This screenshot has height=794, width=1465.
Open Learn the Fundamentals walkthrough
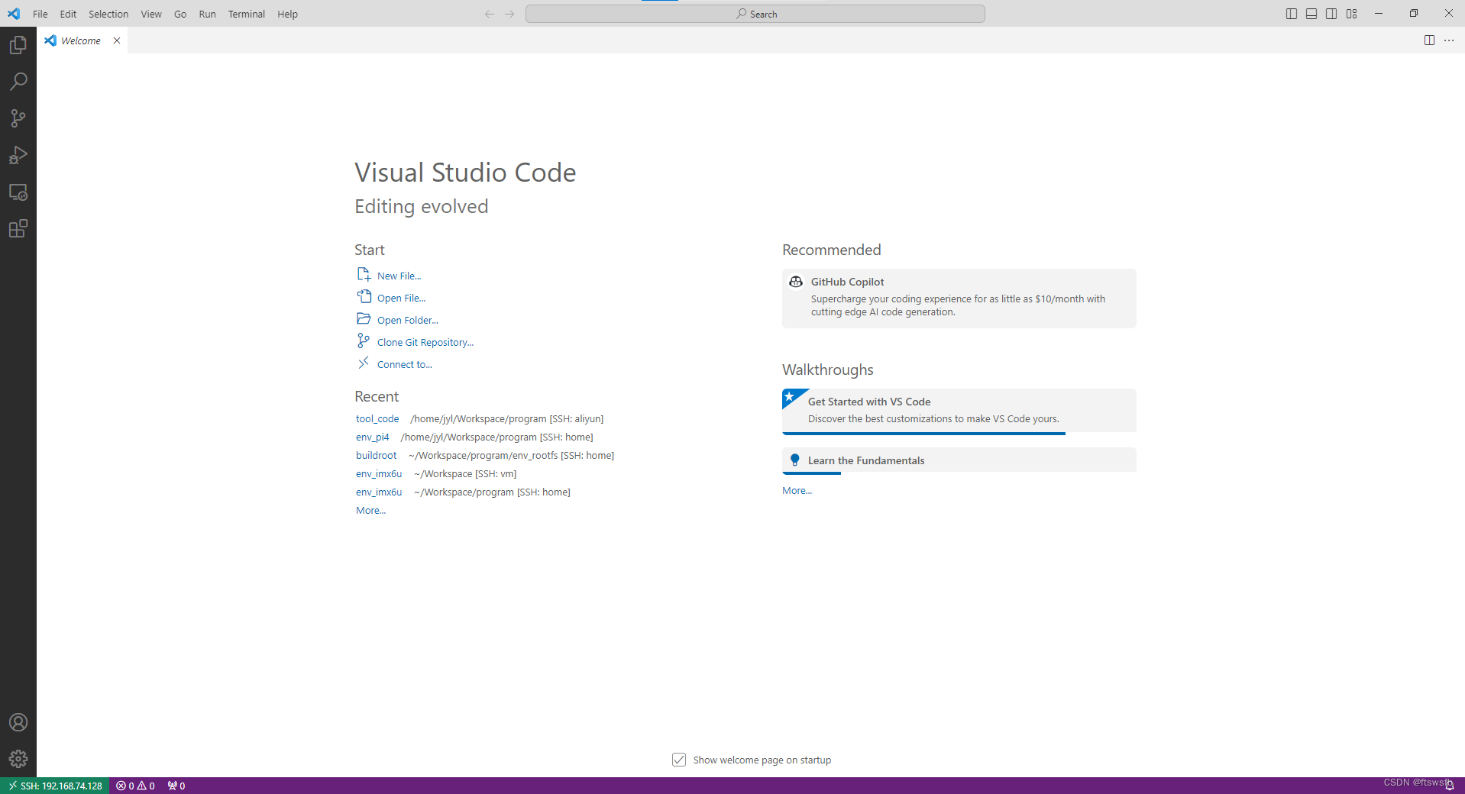tap(959, 460)
